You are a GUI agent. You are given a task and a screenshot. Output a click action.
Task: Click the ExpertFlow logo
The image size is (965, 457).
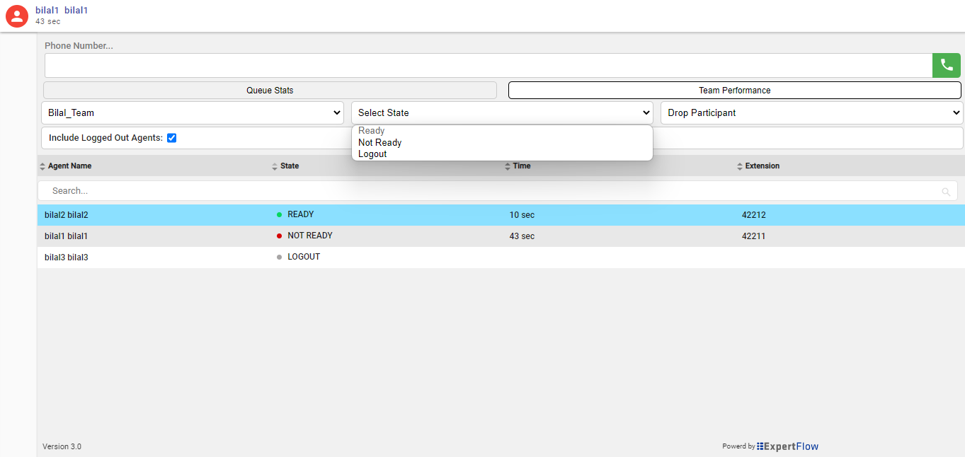pos(787,446)
